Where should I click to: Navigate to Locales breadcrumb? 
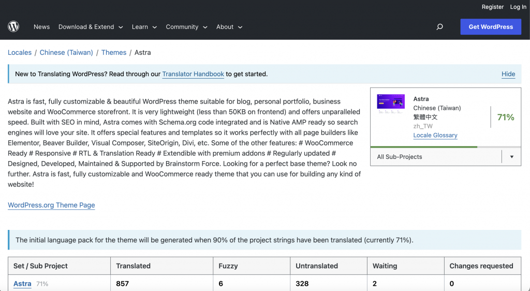20,52
